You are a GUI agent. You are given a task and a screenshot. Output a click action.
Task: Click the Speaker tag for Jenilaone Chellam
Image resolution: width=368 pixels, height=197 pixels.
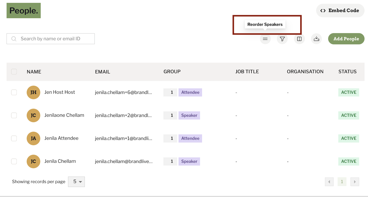point(189,115)
